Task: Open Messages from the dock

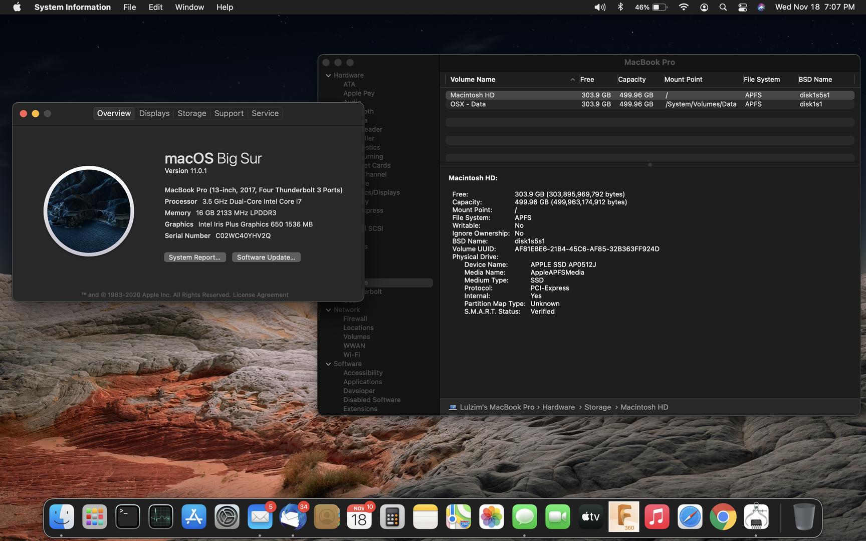Action: [525, 516]
